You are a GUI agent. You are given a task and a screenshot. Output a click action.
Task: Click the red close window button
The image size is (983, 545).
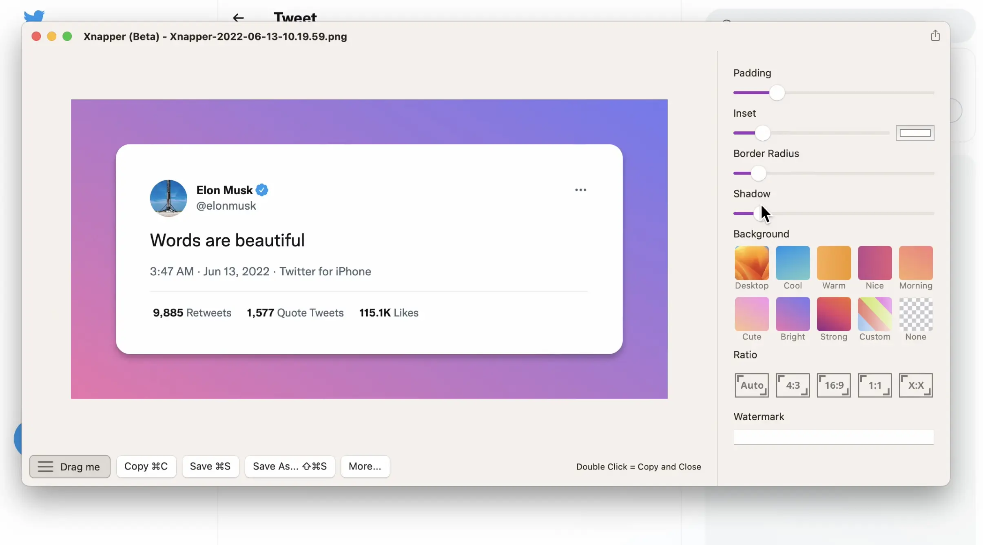(36, 36)
